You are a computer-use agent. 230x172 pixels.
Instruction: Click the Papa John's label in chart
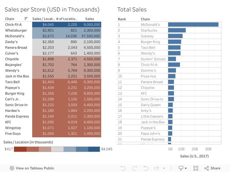coord(150,134)
